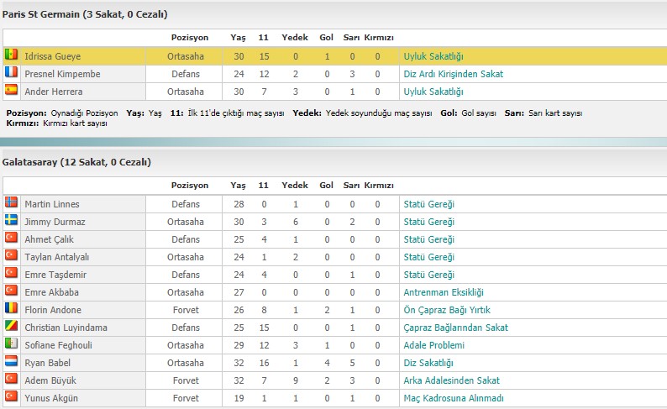Click the Turkish flag beside Emre Taşdemir

(x=12, y=272)
